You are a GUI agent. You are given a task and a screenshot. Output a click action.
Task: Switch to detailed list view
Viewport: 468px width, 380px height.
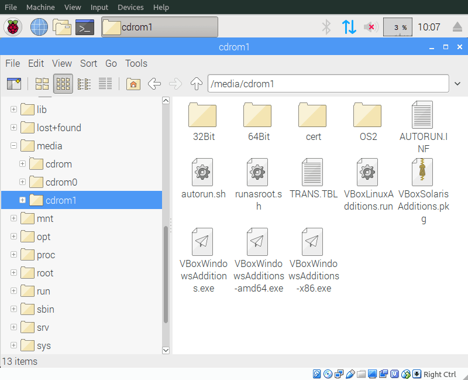tap(105, 84)
